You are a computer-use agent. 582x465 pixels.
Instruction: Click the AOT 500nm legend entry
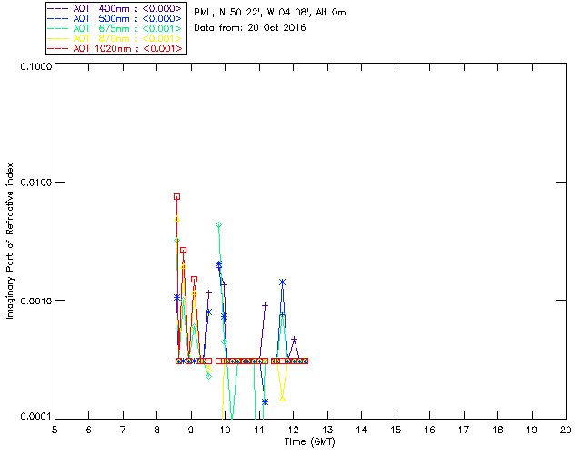[115, 18]
